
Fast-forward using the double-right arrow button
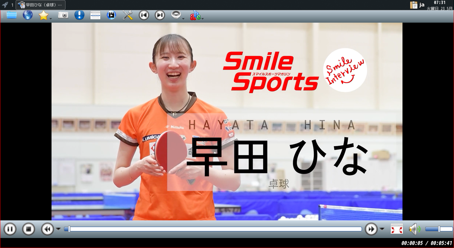click(371, 229)
